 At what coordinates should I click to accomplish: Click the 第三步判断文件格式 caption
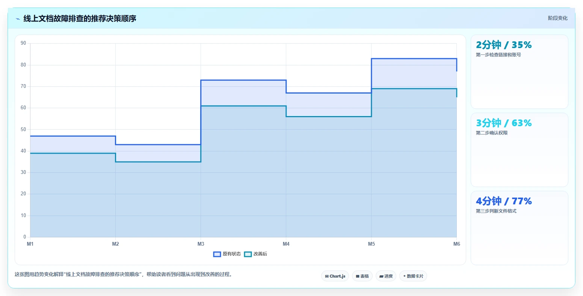pos(496,211)
